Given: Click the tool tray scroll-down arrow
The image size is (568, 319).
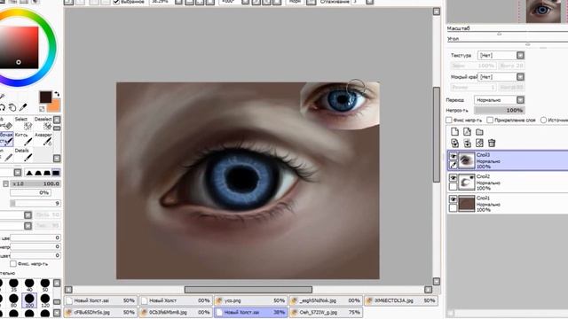Looking at the screenshot, I should tap(57, 159).
